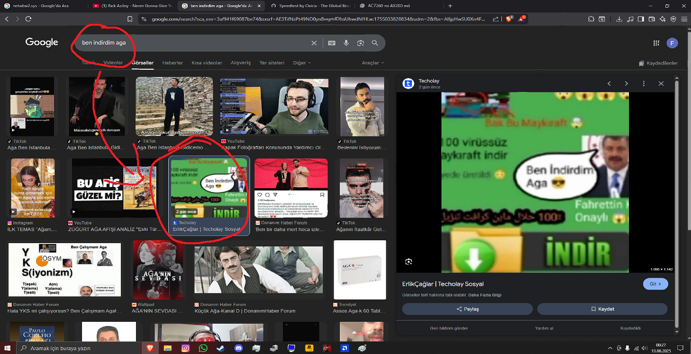Switch to the Haberler tab

coord(173,63)
